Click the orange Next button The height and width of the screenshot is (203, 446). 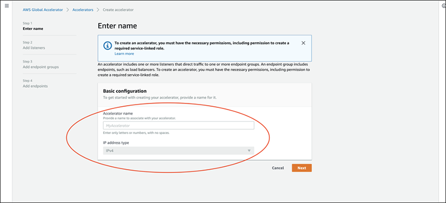(302, 168)
